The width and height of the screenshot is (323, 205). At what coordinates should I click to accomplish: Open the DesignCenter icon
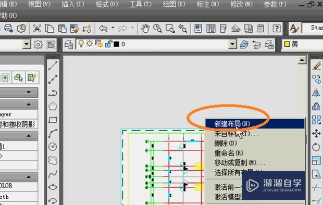click(x=211, y=29)
